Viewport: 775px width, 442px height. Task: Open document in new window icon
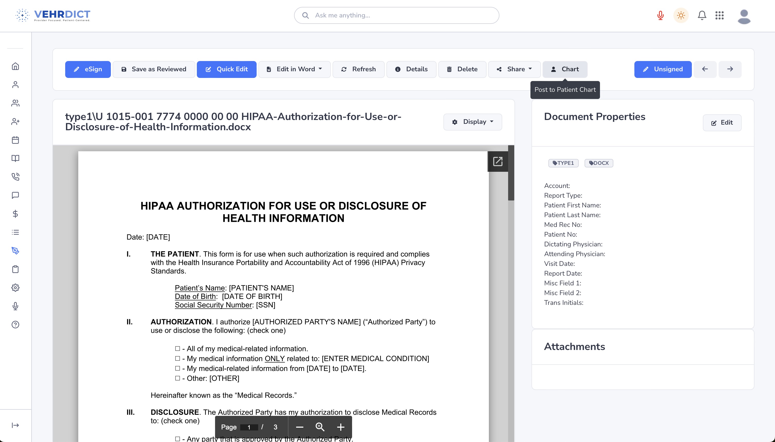[498, 161]
